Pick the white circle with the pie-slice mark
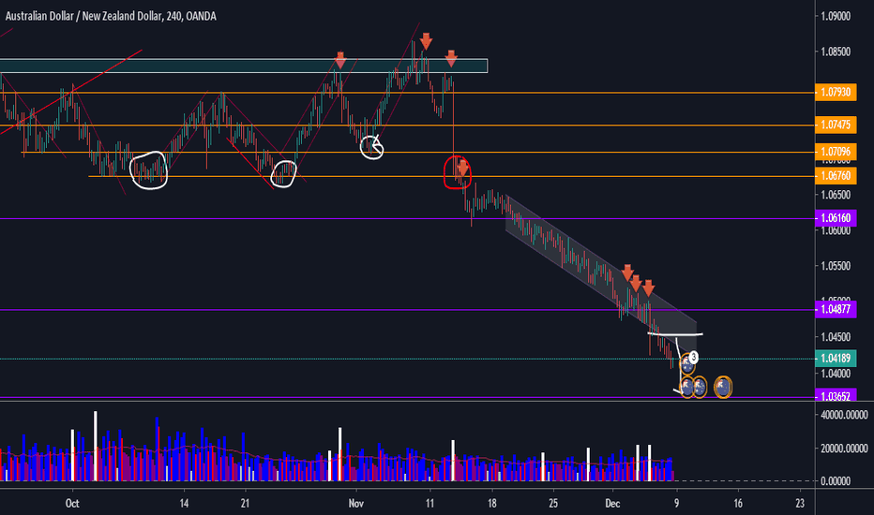This screenshot has width=874, height=515. (373, 145)
